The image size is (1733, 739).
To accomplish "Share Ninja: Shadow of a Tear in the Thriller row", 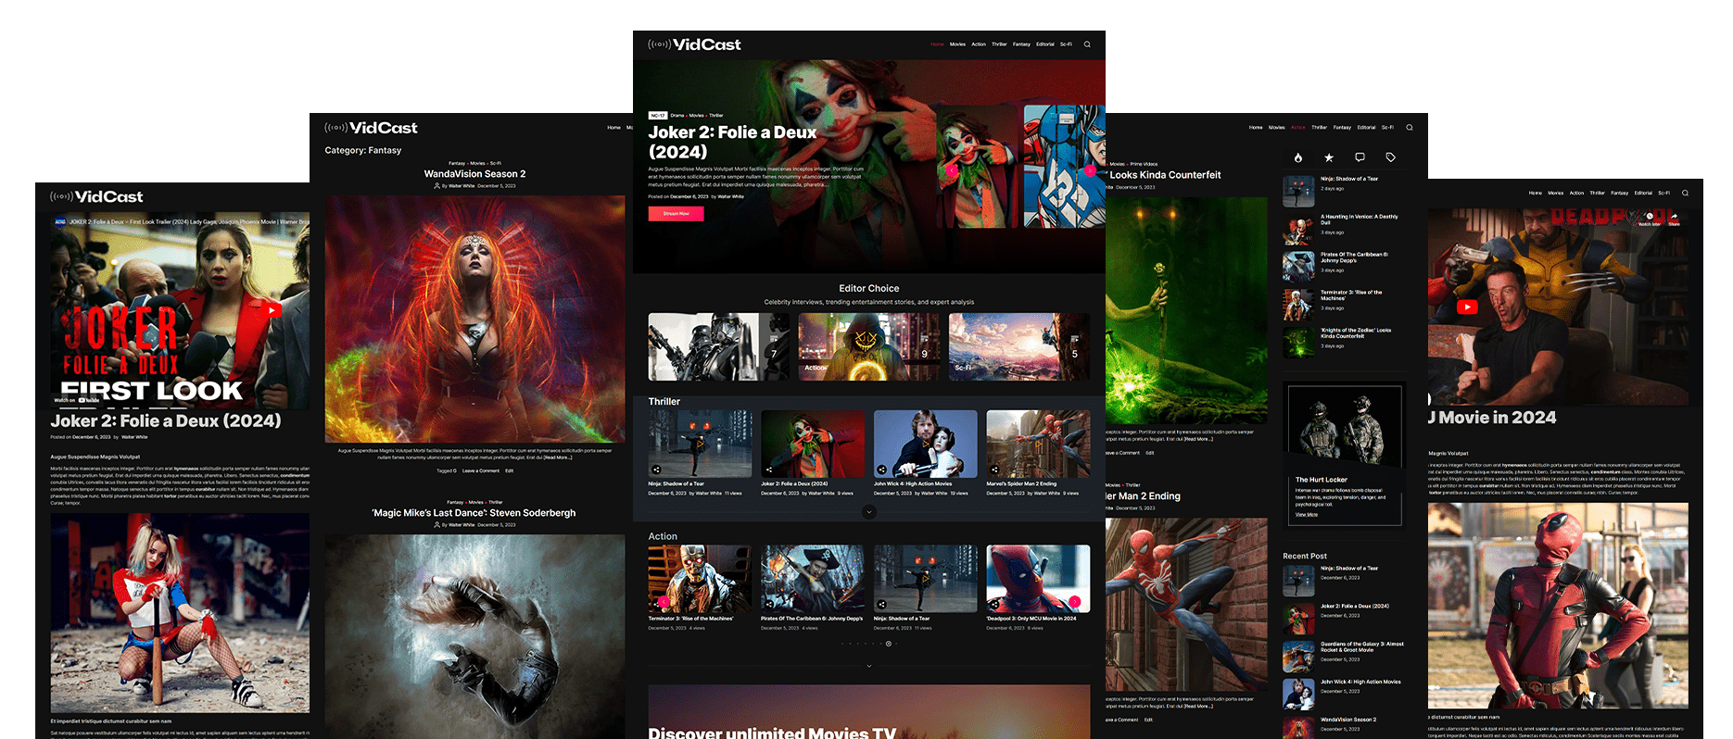I will 656,470.
